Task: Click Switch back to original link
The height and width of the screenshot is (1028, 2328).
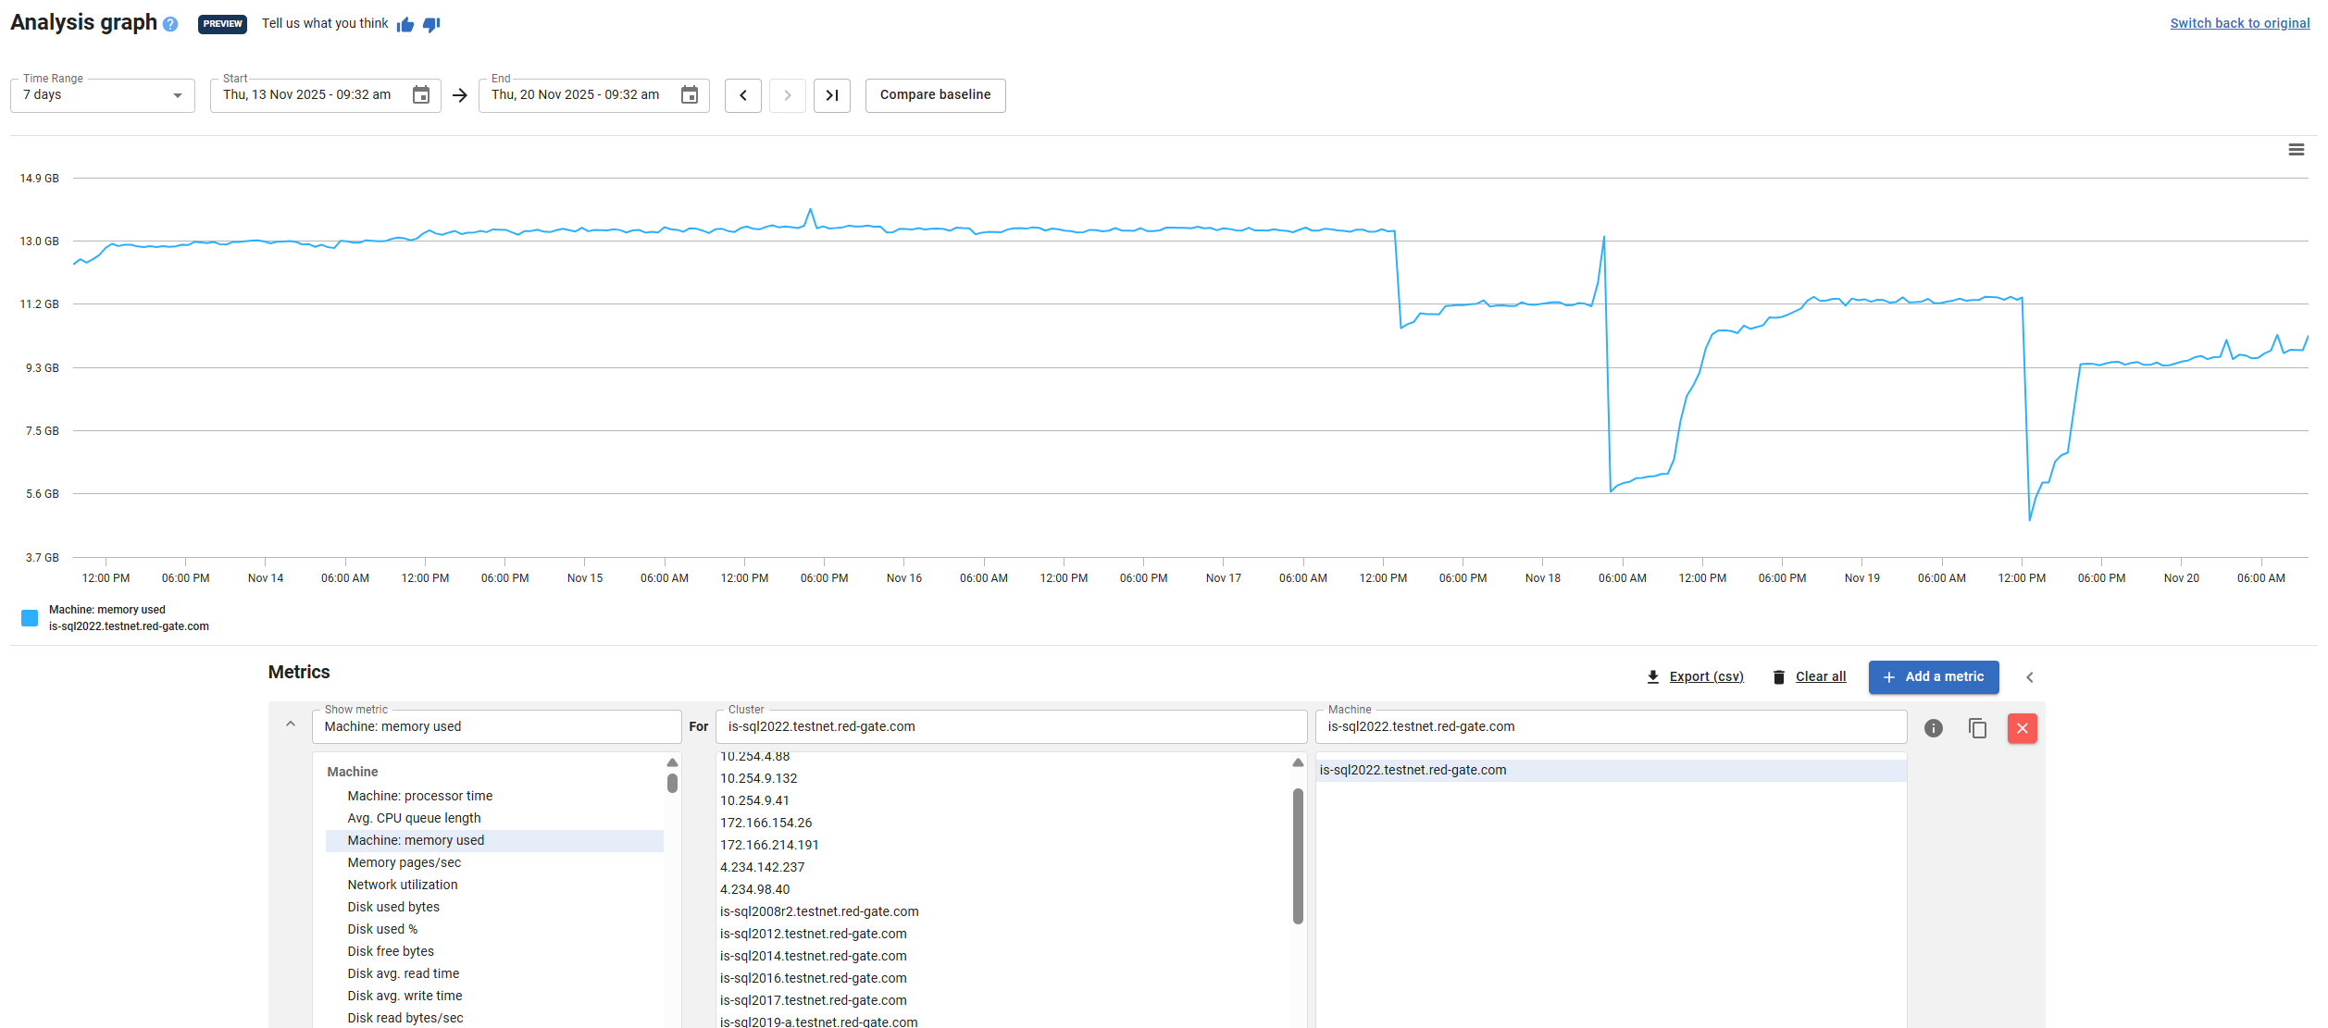Action: coord(2239,23)
